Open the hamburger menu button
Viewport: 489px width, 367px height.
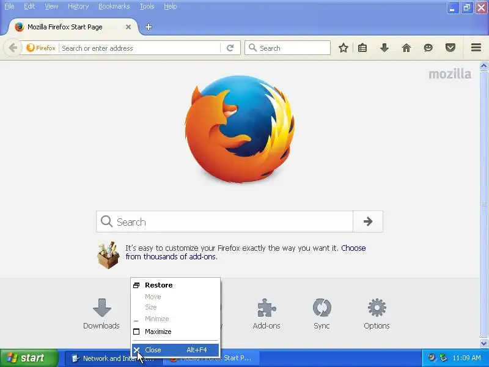476,48
